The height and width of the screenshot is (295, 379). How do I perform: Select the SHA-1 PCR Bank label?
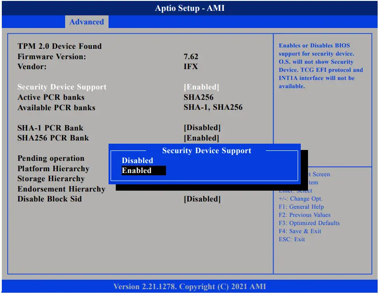[x=50, y=128]
